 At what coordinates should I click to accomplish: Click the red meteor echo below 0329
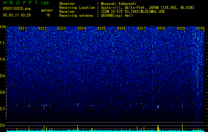pyautogui.click(x=182, y=106)
